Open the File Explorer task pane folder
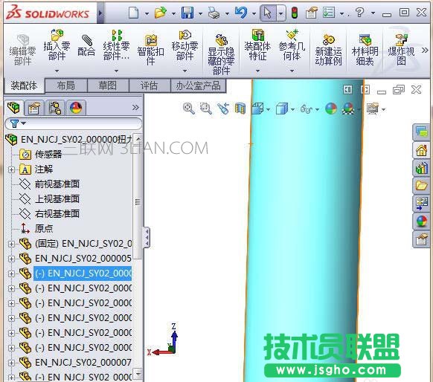 coord(421,186)
